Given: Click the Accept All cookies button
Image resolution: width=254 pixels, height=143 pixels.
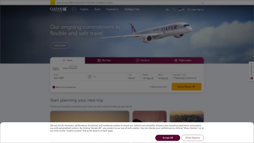Looking at the screenshot, I should [x=168, y=138].
